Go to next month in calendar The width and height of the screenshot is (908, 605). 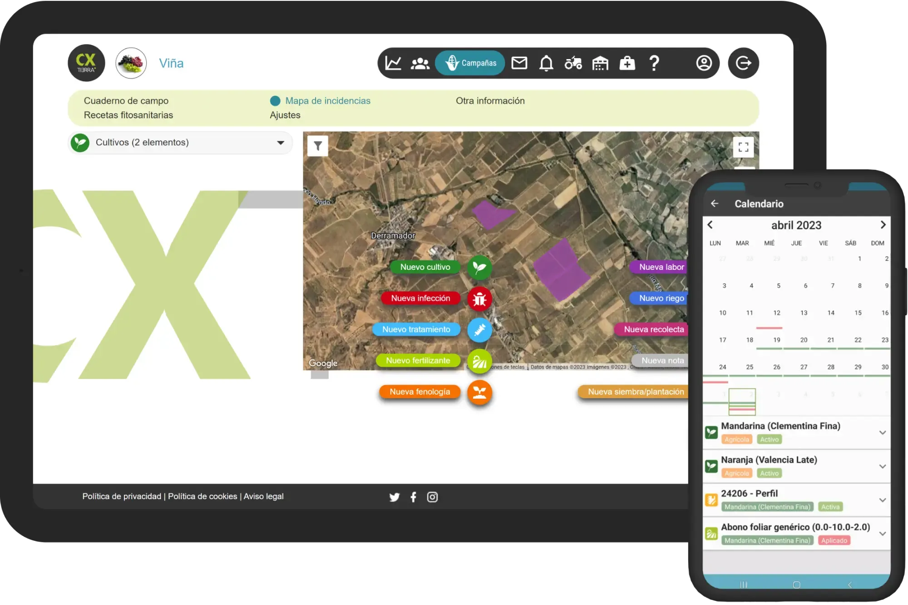point(883,225)
